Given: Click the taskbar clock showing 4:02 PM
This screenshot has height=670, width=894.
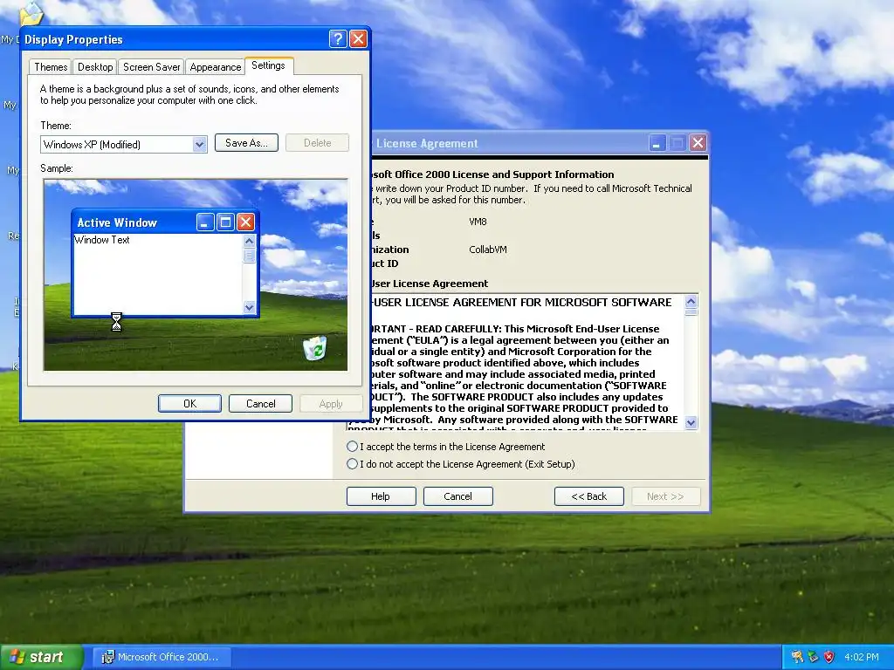Looking at the screenshot, I should point(862,657).
